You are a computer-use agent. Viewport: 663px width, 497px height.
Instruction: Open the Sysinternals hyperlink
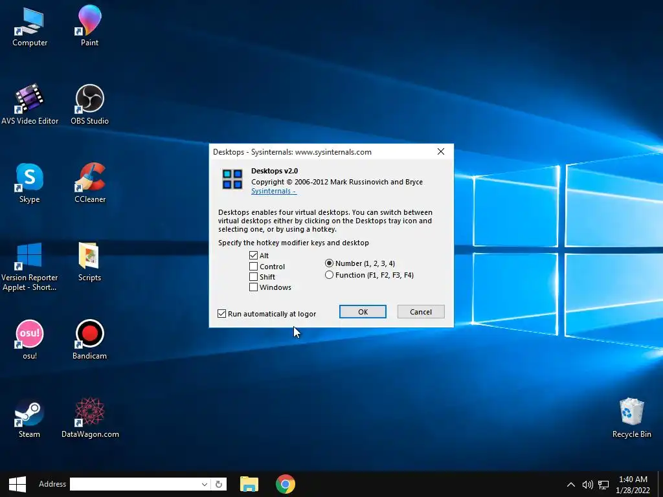coord(274,191)
